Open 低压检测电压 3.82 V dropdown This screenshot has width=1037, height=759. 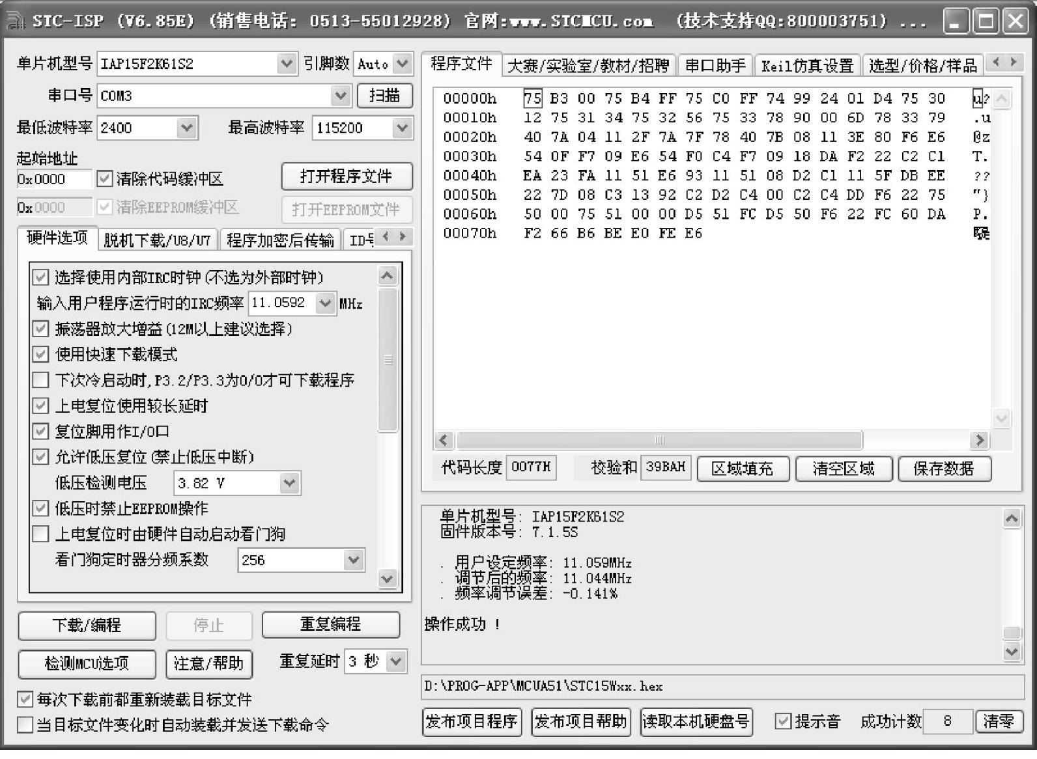click(x=290, y=483)
